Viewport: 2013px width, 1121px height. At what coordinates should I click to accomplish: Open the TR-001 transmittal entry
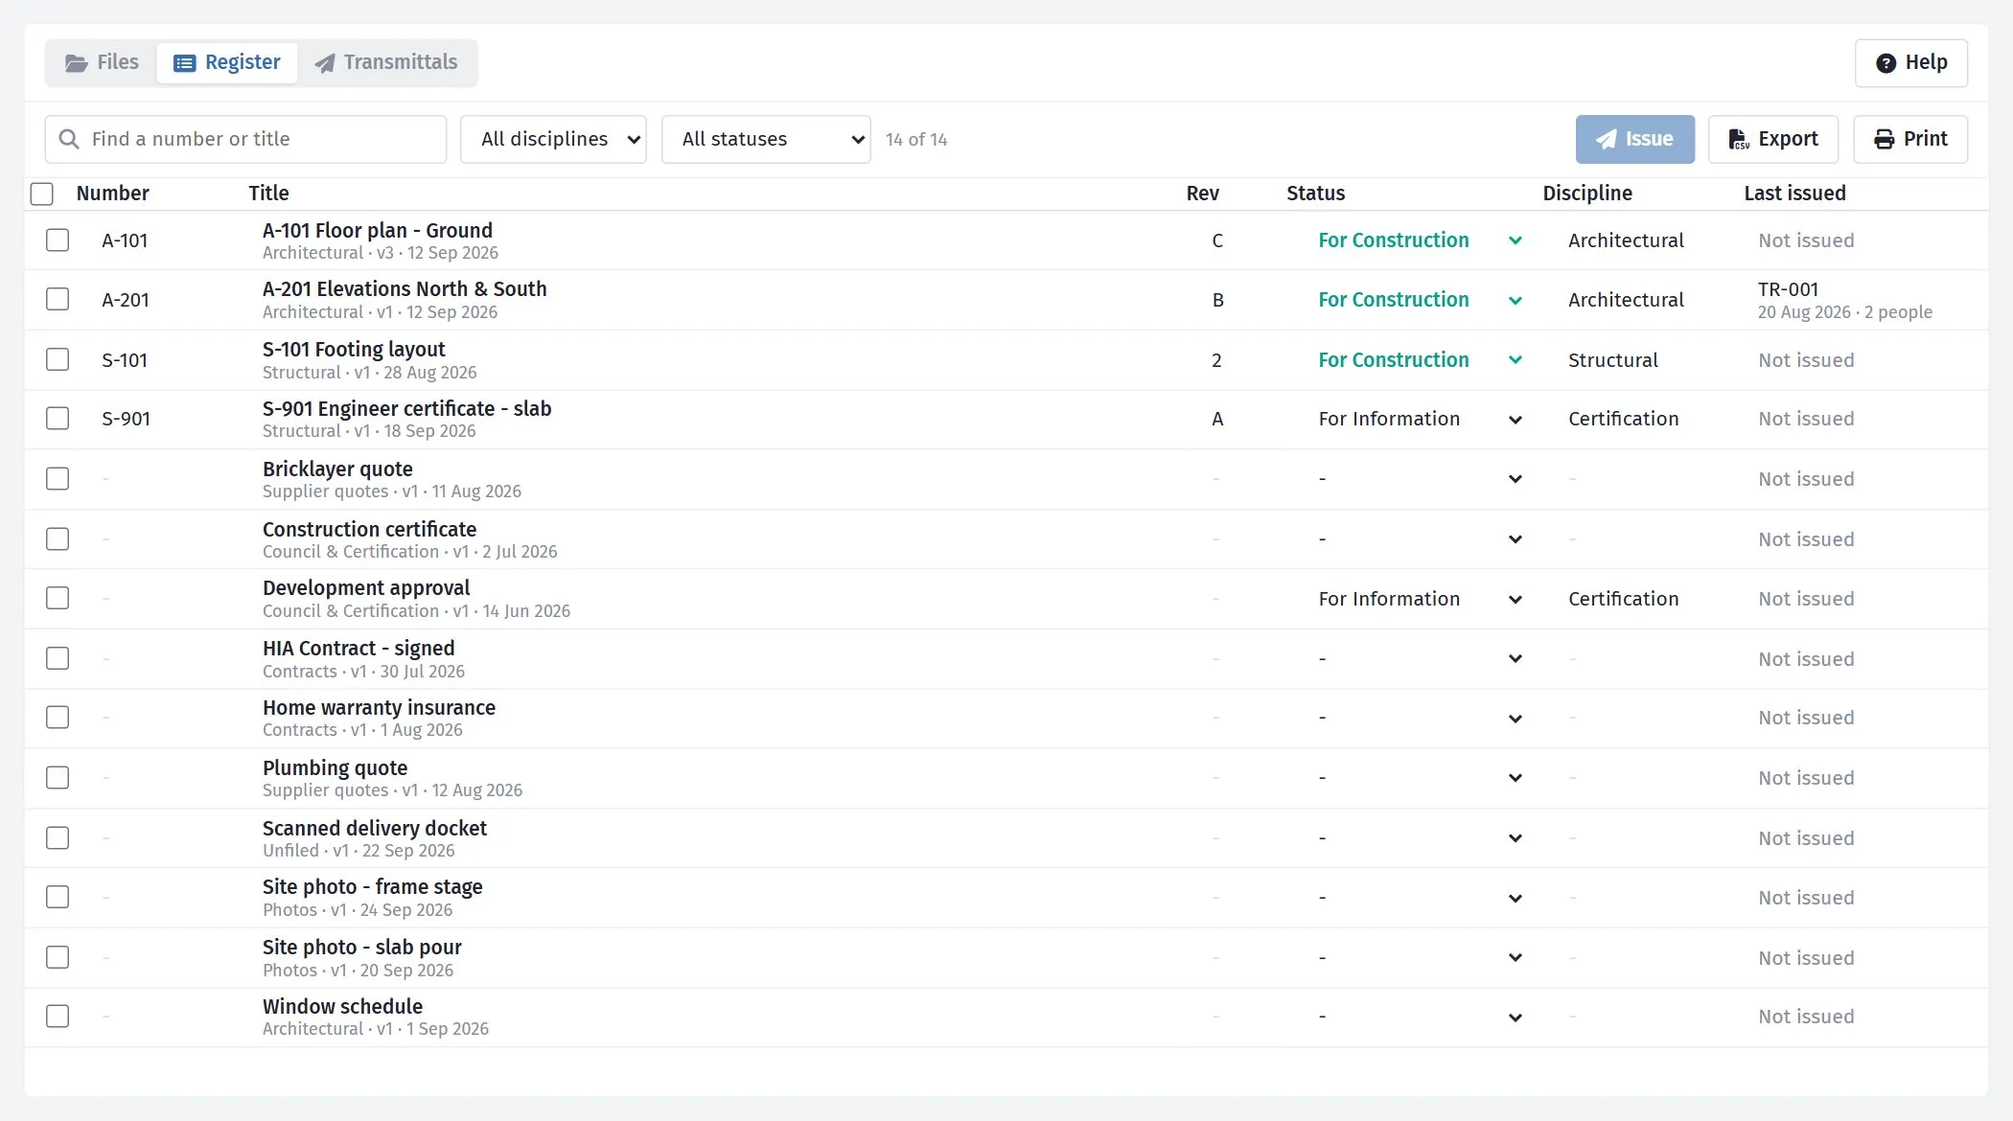[x=1788, y=289]
